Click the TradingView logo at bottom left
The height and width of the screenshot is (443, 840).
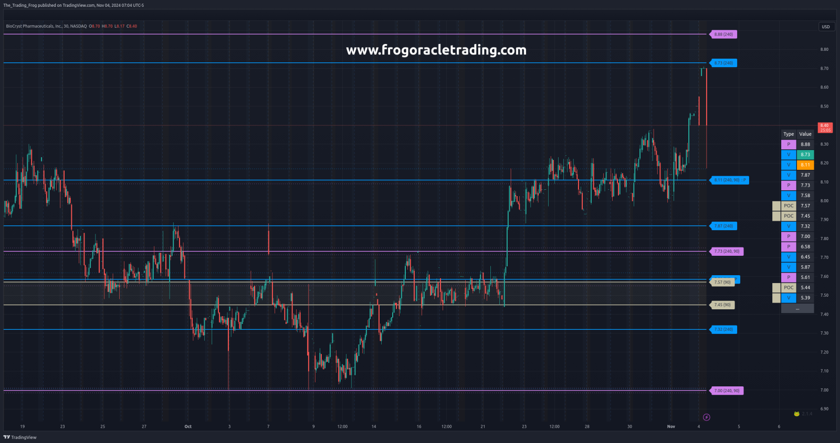click(20, 437)
